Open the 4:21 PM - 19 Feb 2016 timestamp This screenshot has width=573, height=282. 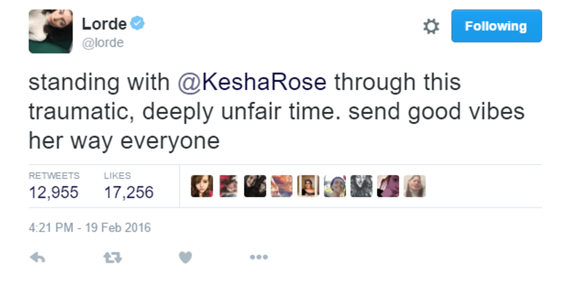(x=89, y=228)
